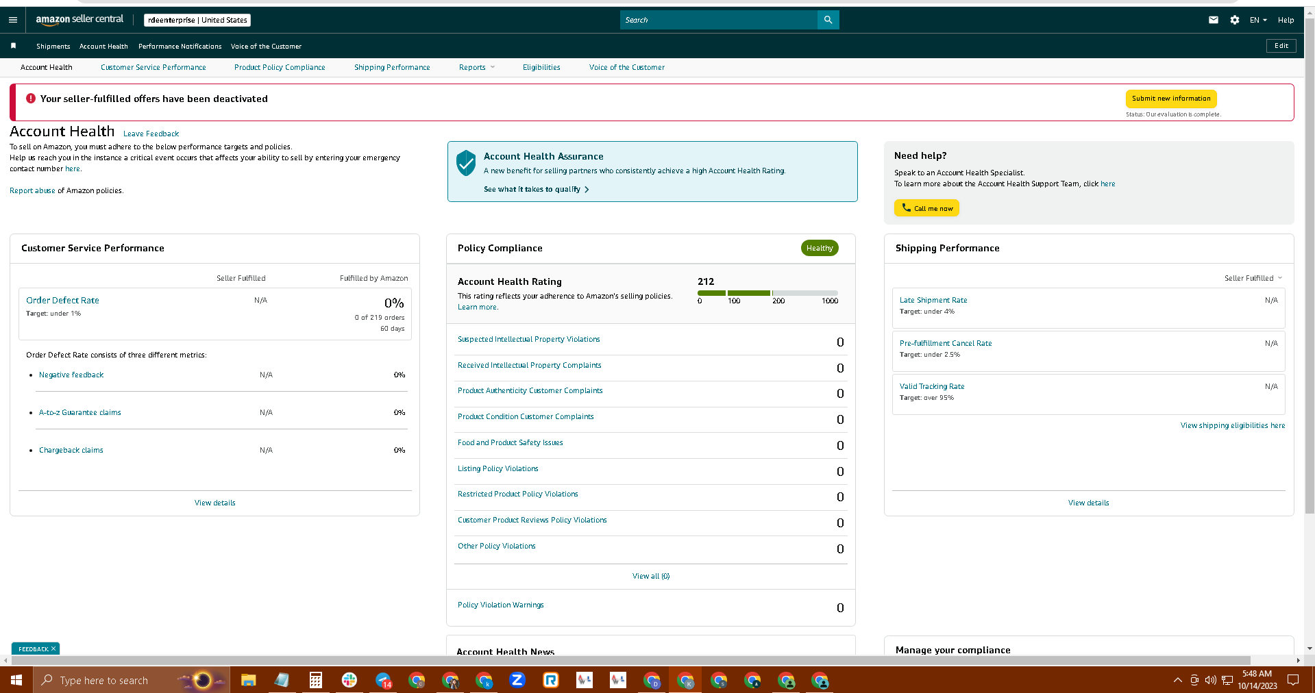Image resolution: width=1315 pixels, height=693 pixels.
Task: Open the buyer messages mail icon
Action: pyautogui.click(x=1213, y=20)
